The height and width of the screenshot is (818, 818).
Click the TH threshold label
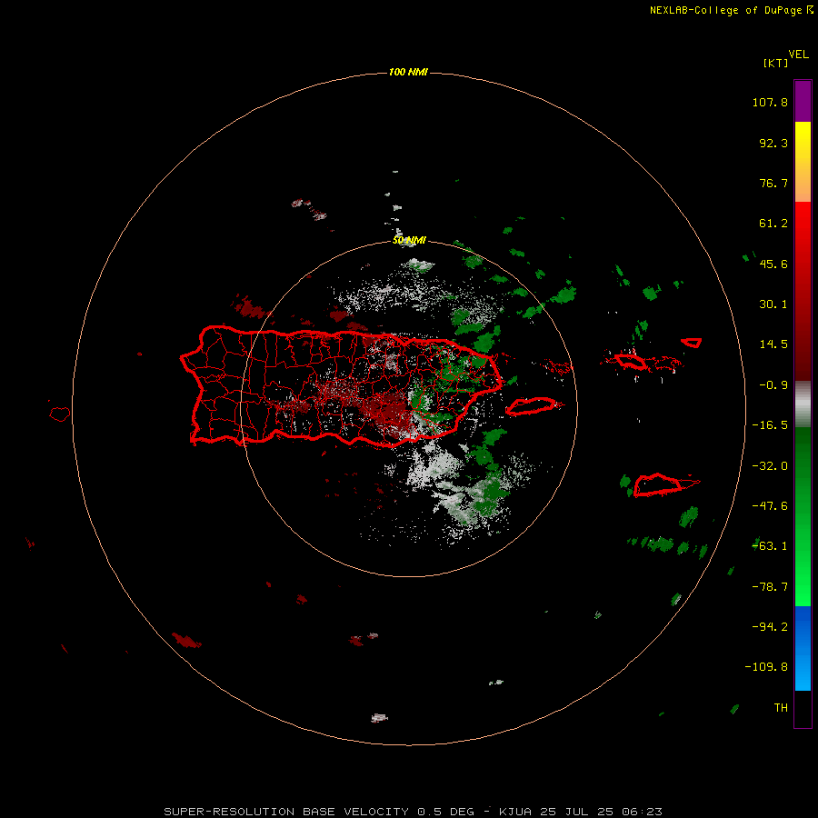(781, 707)
